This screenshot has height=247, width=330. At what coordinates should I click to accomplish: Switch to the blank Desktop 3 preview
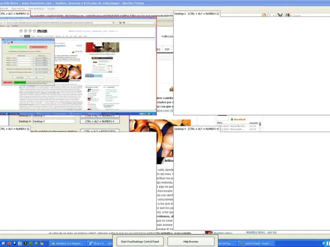(78, 181)
